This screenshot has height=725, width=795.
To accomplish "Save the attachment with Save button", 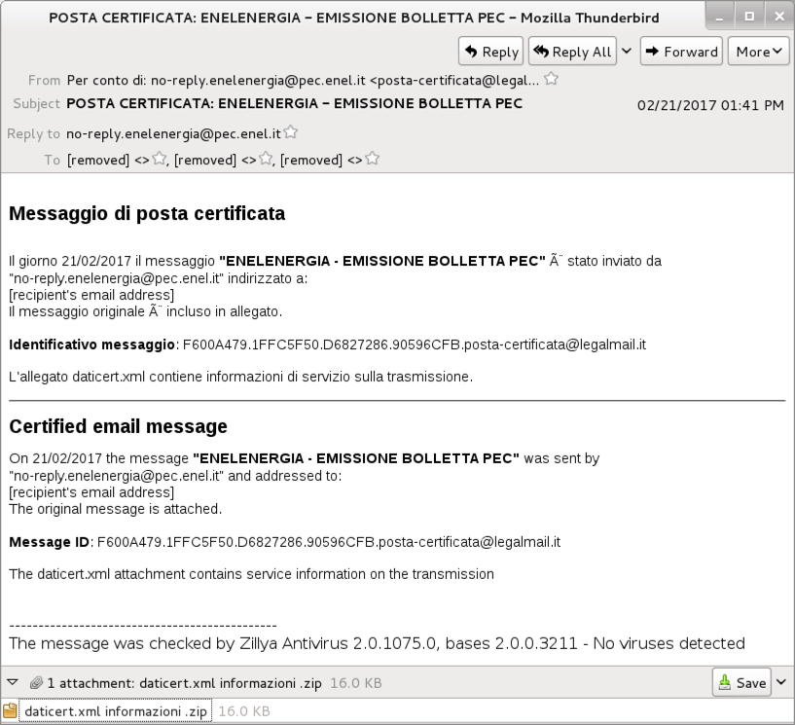I will pos(741,682).
